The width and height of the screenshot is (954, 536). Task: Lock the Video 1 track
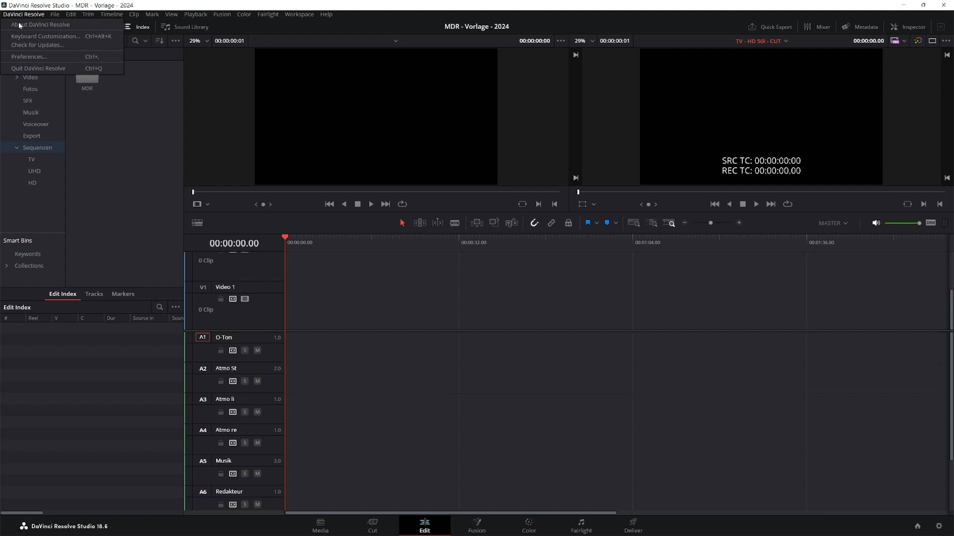tap(221, 298)
